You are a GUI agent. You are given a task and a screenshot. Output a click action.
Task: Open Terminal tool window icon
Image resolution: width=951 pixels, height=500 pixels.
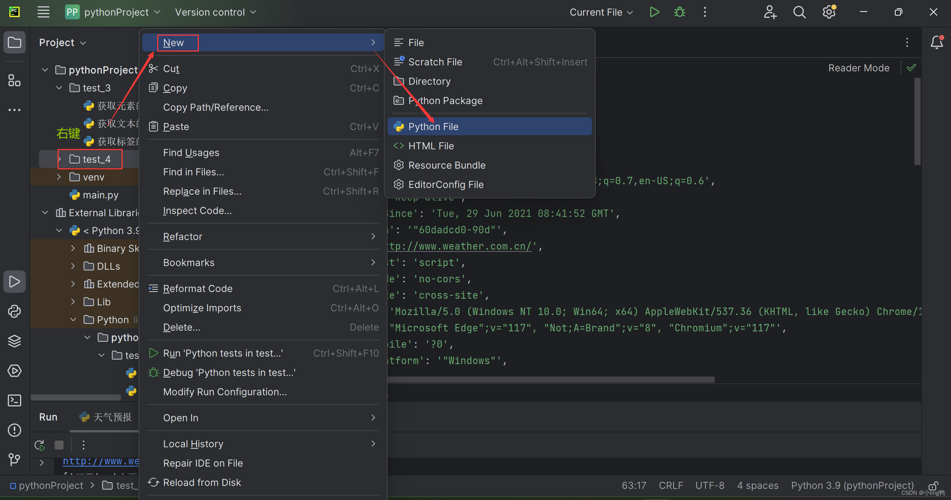(x=14, y=400)
